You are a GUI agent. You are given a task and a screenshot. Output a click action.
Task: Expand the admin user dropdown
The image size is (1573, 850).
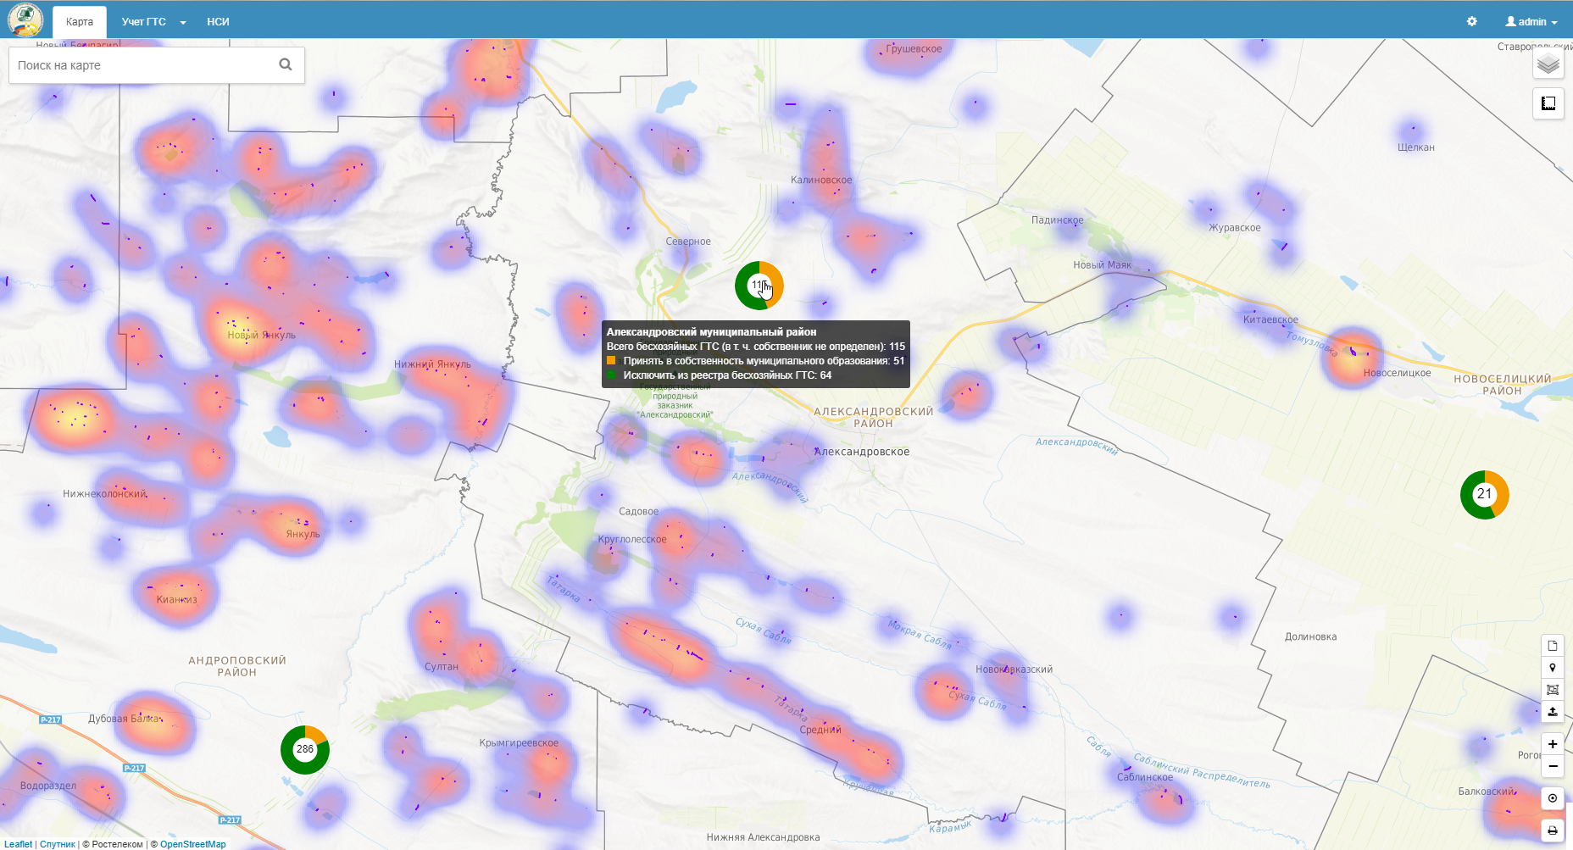[x=1531, y=22]
